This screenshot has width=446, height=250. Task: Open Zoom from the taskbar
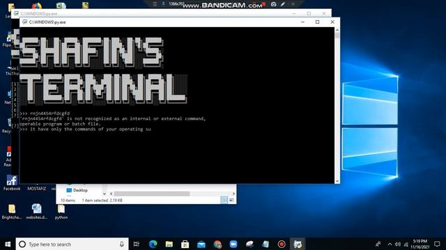233,244
